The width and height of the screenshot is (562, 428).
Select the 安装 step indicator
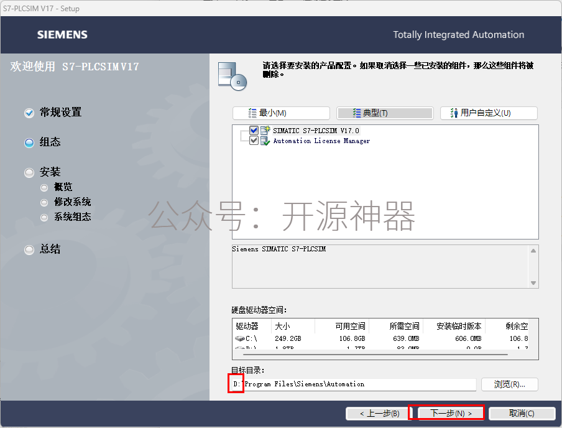point(29,172)
